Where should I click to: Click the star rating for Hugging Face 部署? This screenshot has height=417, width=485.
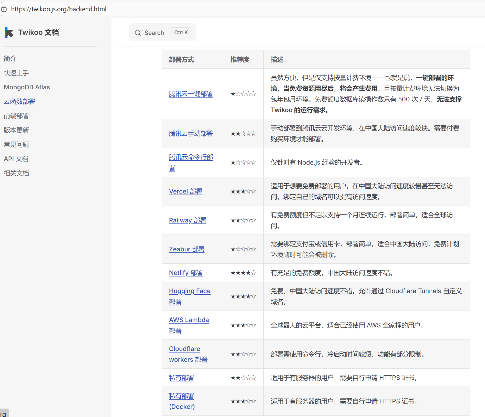[243, 296]
